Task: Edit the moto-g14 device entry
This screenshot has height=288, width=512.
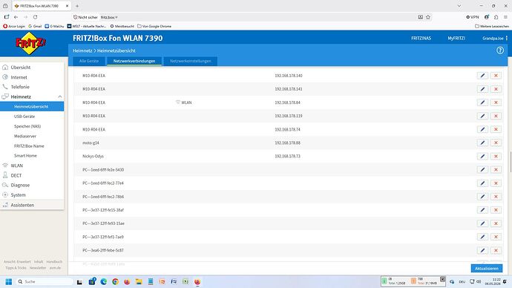Action: [482, 143]
